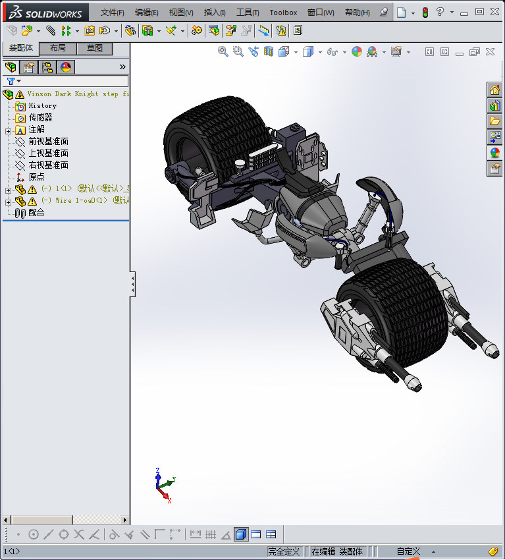Open the View Settings dropdown arrow
The image size is (505, 560).
(x=408, y=52)
